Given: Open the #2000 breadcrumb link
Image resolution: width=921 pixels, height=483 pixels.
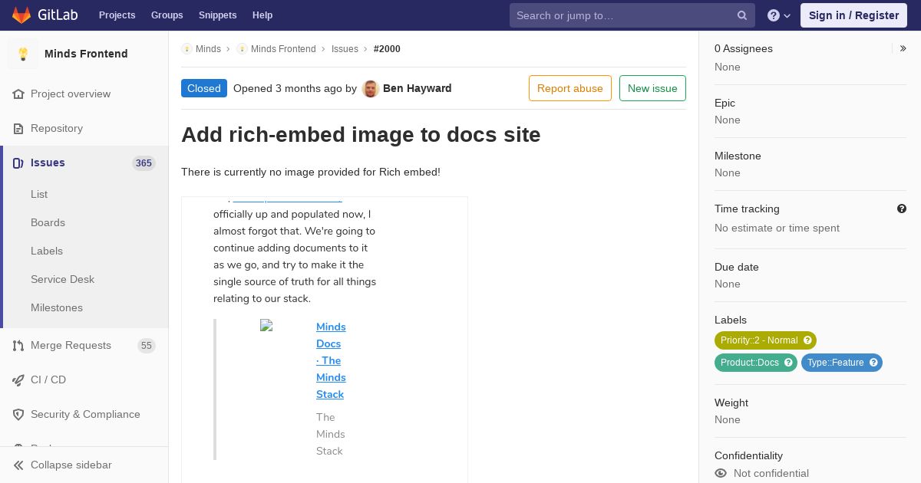Looking at the screenshot, I should click(x=387, y=49).
